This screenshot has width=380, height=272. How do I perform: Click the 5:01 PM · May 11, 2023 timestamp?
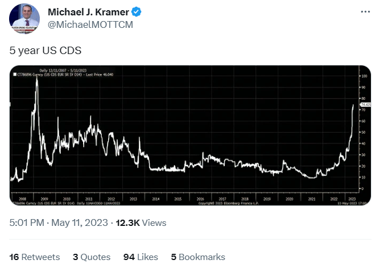click(x=59, y=222)
